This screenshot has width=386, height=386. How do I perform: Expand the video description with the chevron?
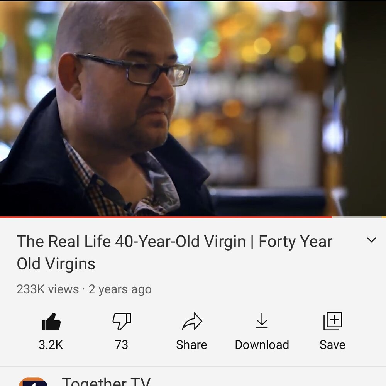point(371,240)
